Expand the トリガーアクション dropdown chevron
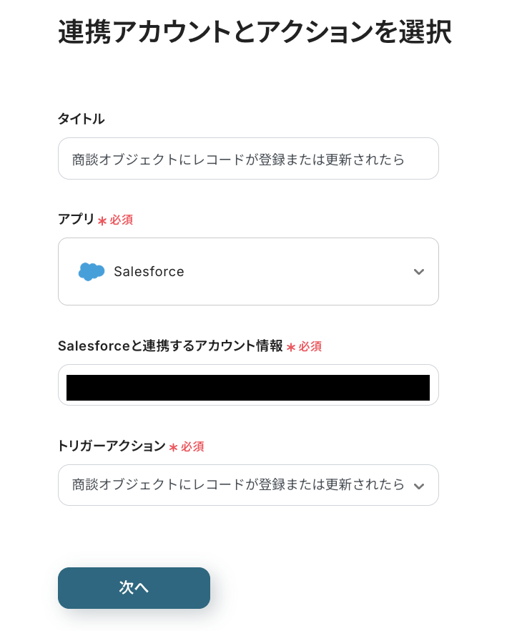Viewport: 532px width, 631px height. point(419,486)
